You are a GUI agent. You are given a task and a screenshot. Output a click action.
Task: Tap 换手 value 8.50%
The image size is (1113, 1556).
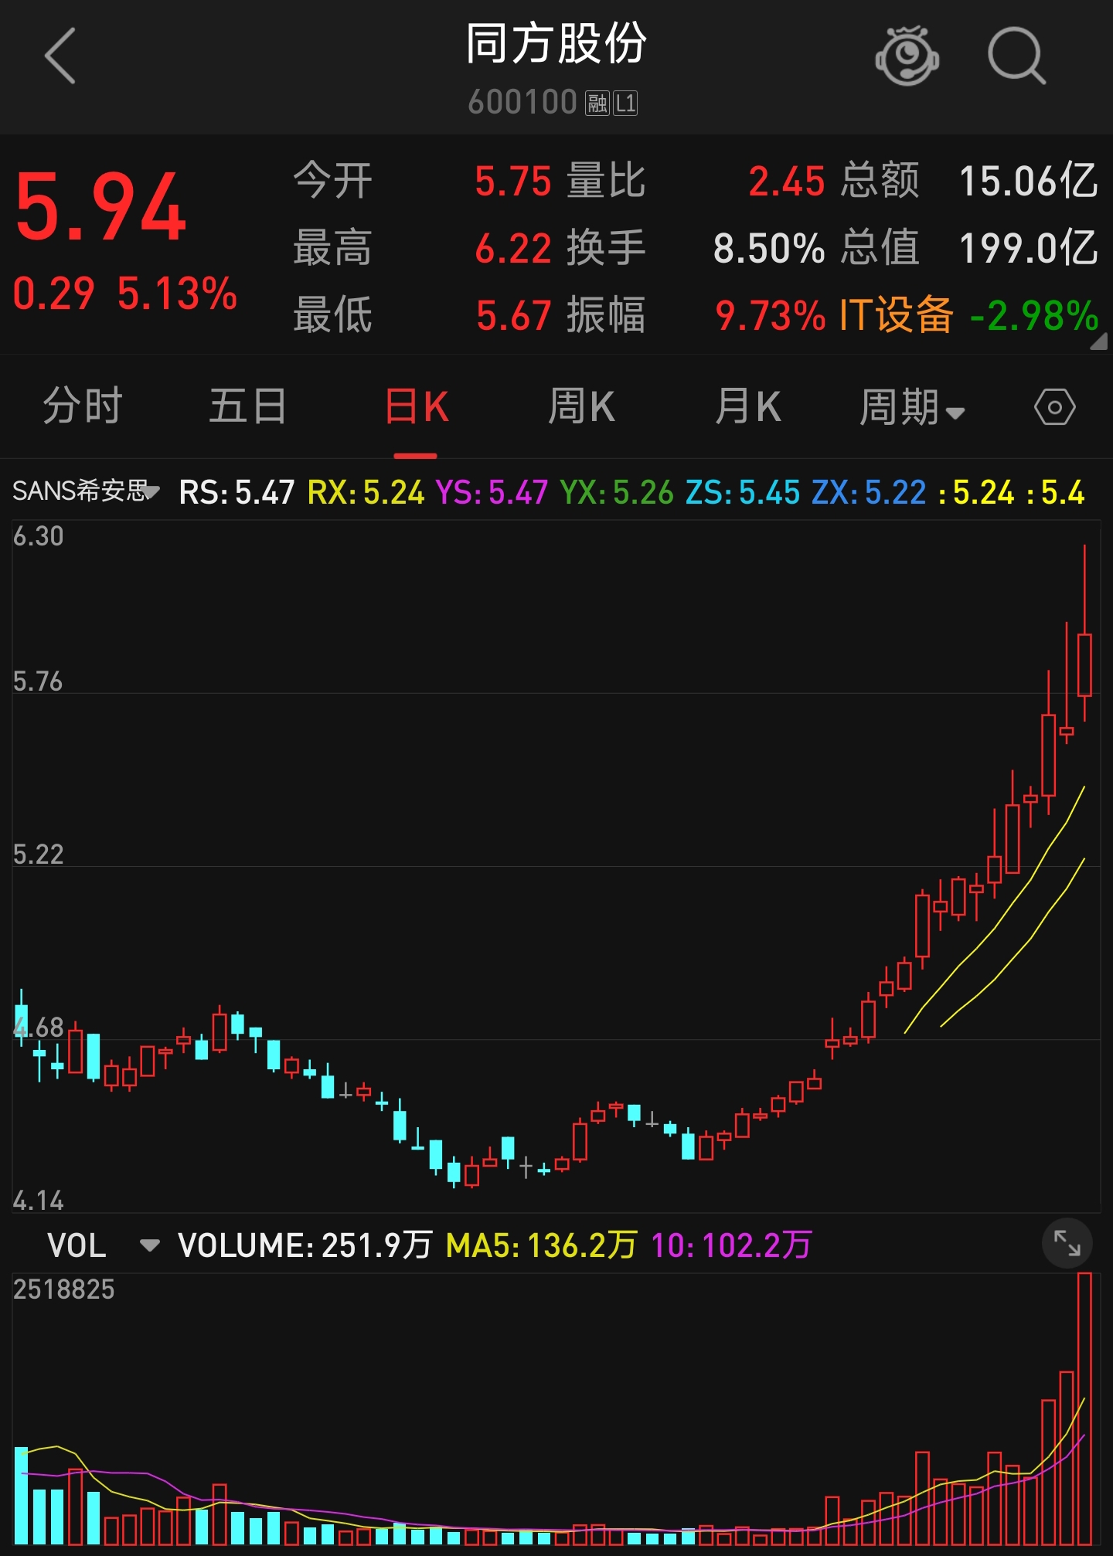coord(769,249)
